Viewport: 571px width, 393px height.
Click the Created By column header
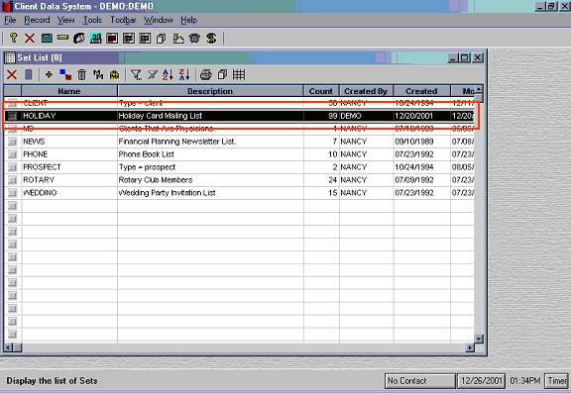point(366,91)
